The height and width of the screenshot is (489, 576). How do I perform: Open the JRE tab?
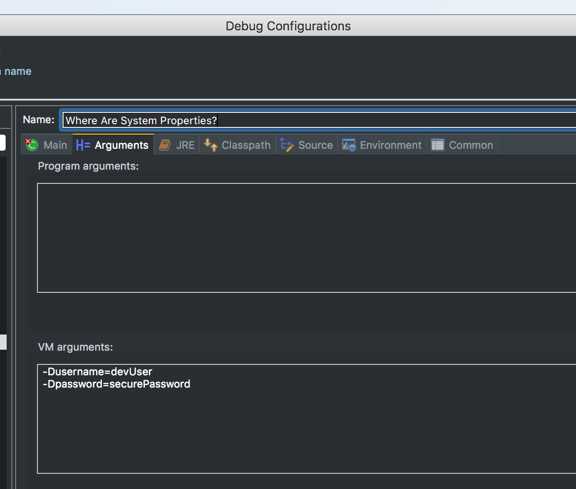[185, 145]
